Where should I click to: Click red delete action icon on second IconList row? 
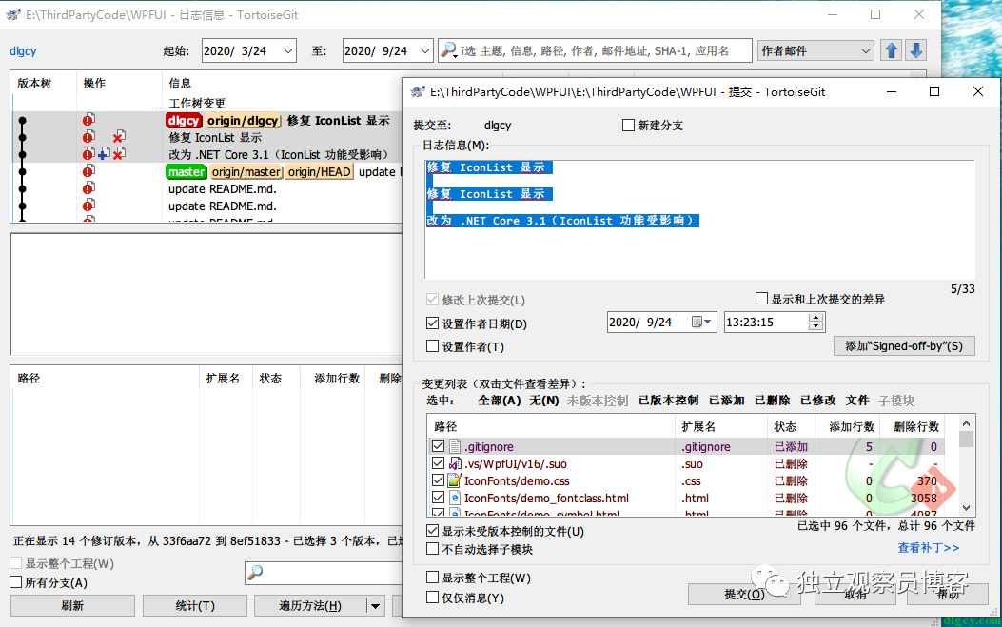pos(119,137)
